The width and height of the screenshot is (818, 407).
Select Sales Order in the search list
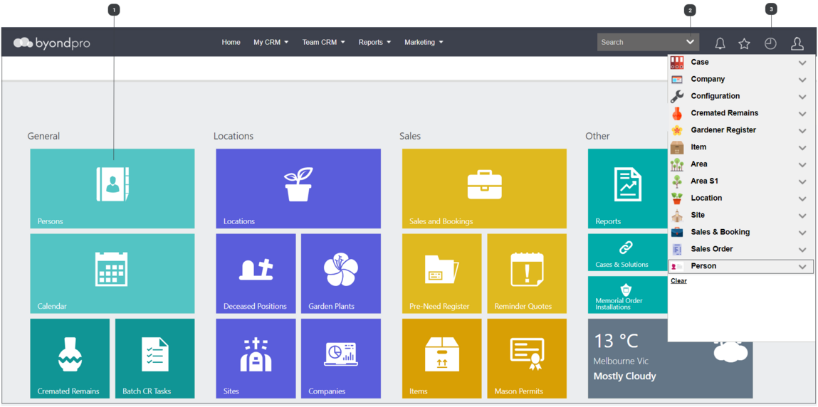pyautogui.click(x=741, y=249)
